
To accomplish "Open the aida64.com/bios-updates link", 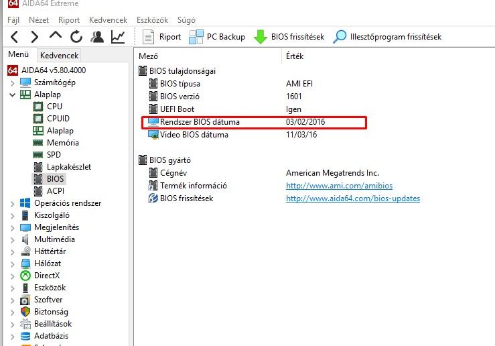I will 352,198.
